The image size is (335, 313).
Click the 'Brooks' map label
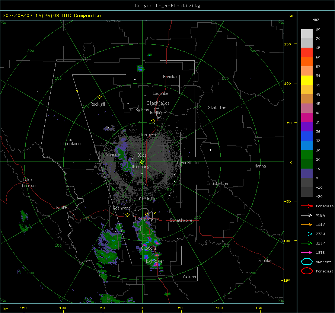tap(265, 261)
